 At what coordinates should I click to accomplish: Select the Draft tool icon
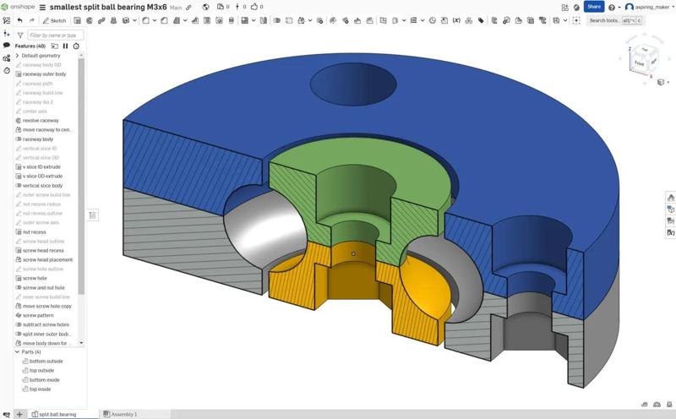click(x=177, y=20)
